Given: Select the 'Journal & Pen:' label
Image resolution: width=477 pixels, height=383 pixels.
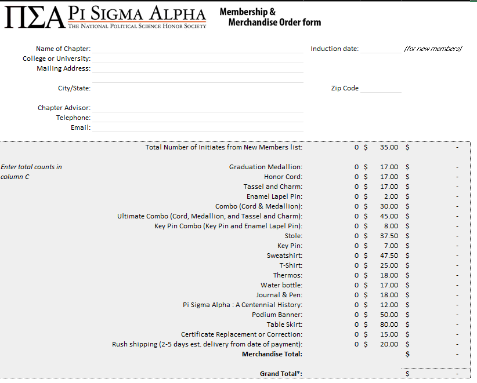Looking at the screenshot, I should pos(279,295).
